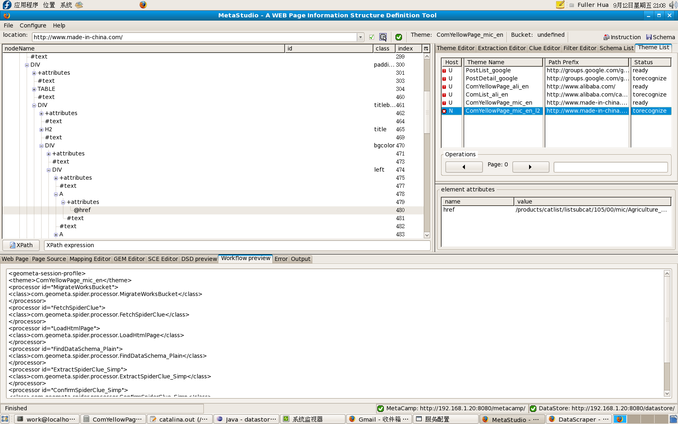Click the XPath button
The height and width of the screenshot is (424, 678).
[x=21, y=245]
